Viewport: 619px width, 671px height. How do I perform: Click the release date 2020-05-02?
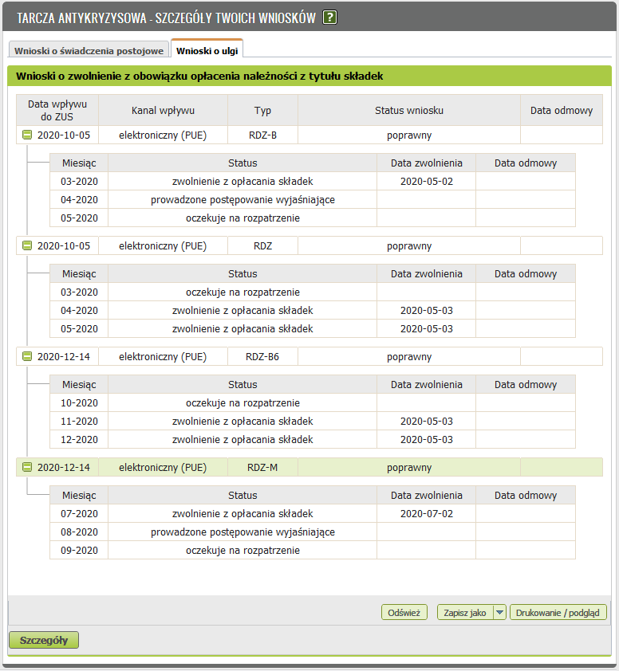(426, 182)
